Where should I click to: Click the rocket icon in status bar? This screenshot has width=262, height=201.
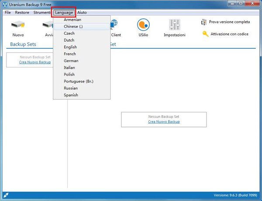(x=6, y=195)
